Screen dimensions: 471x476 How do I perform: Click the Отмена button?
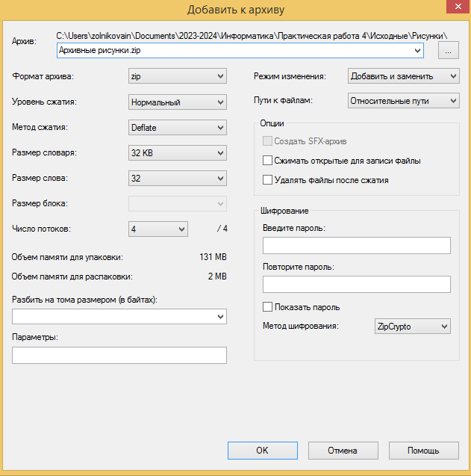(x=343, y=451)
